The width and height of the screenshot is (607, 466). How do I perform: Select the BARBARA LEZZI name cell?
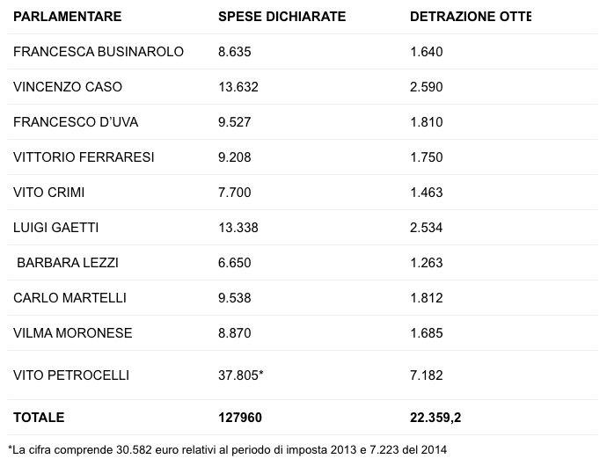tap(68, 263)
